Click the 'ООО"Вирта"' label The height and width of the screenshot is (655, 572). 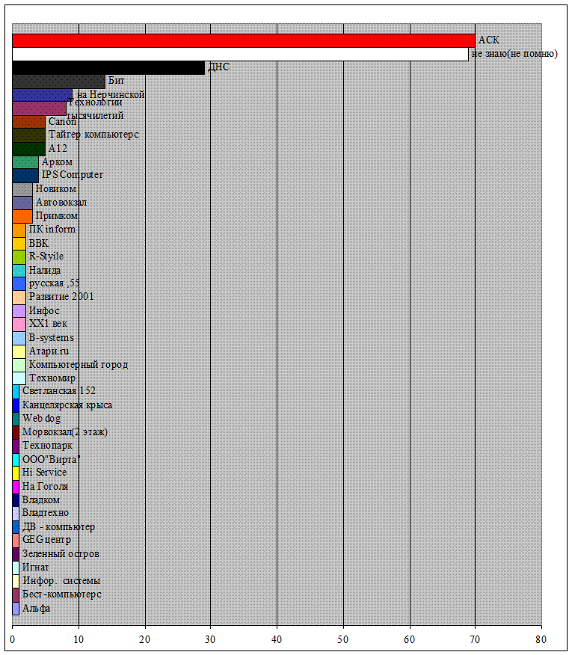[51, 459]
